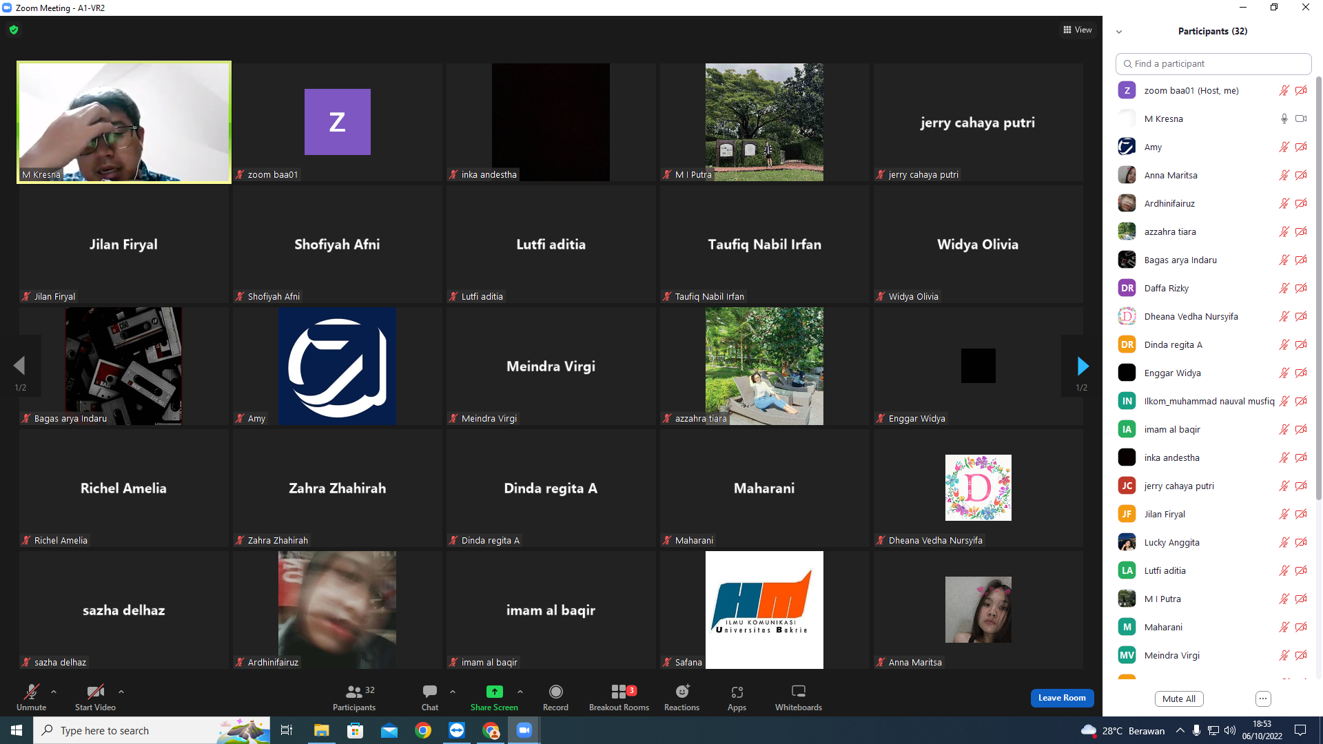Select Dheana Vedha Nursyifa in participants list
Screen dimensions: 1323x744
point(1211,316)
